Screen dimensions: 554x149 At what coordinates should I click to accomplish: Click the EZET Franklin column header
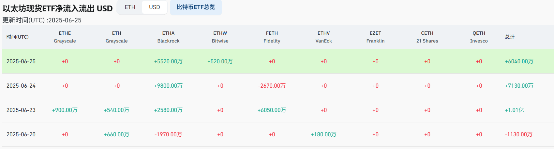[375, 37]
